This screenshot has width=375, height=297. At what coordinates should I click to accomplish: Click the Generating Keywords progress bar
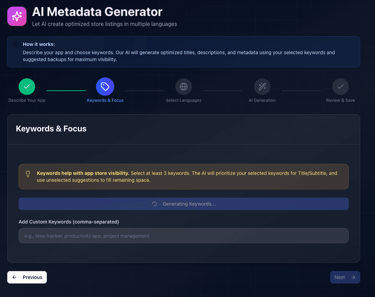(x=184, y=204)
